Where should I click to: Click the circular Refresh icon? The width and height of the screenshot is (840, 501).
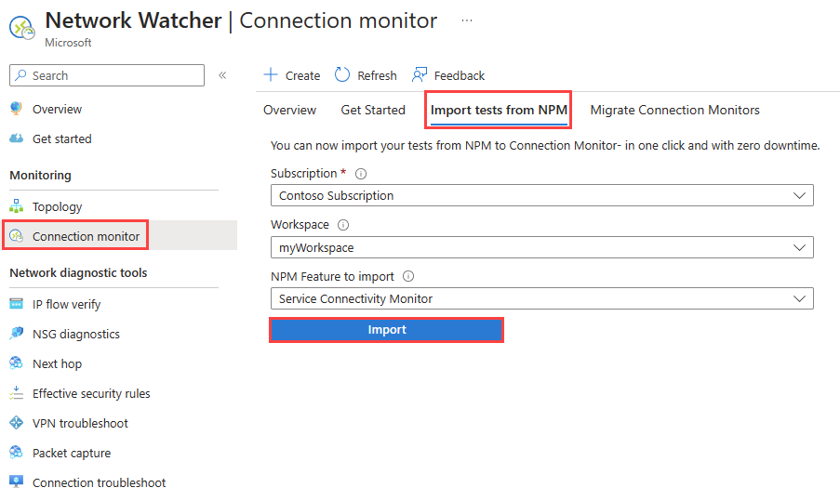(x=341, y=74)
